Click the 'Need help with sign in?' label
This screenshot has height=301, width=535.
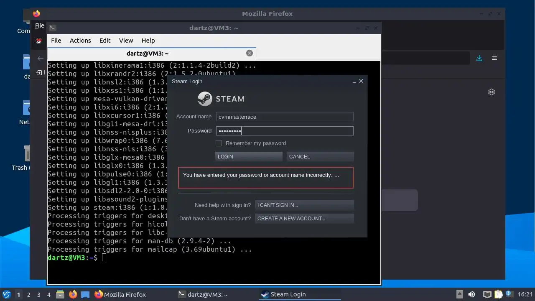tap(223, 205)
